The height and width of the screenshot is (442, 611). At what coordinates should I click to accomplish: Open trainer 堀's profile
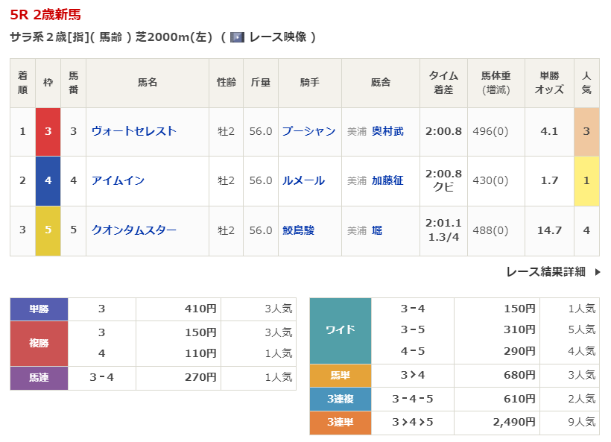tap(377, 230)
